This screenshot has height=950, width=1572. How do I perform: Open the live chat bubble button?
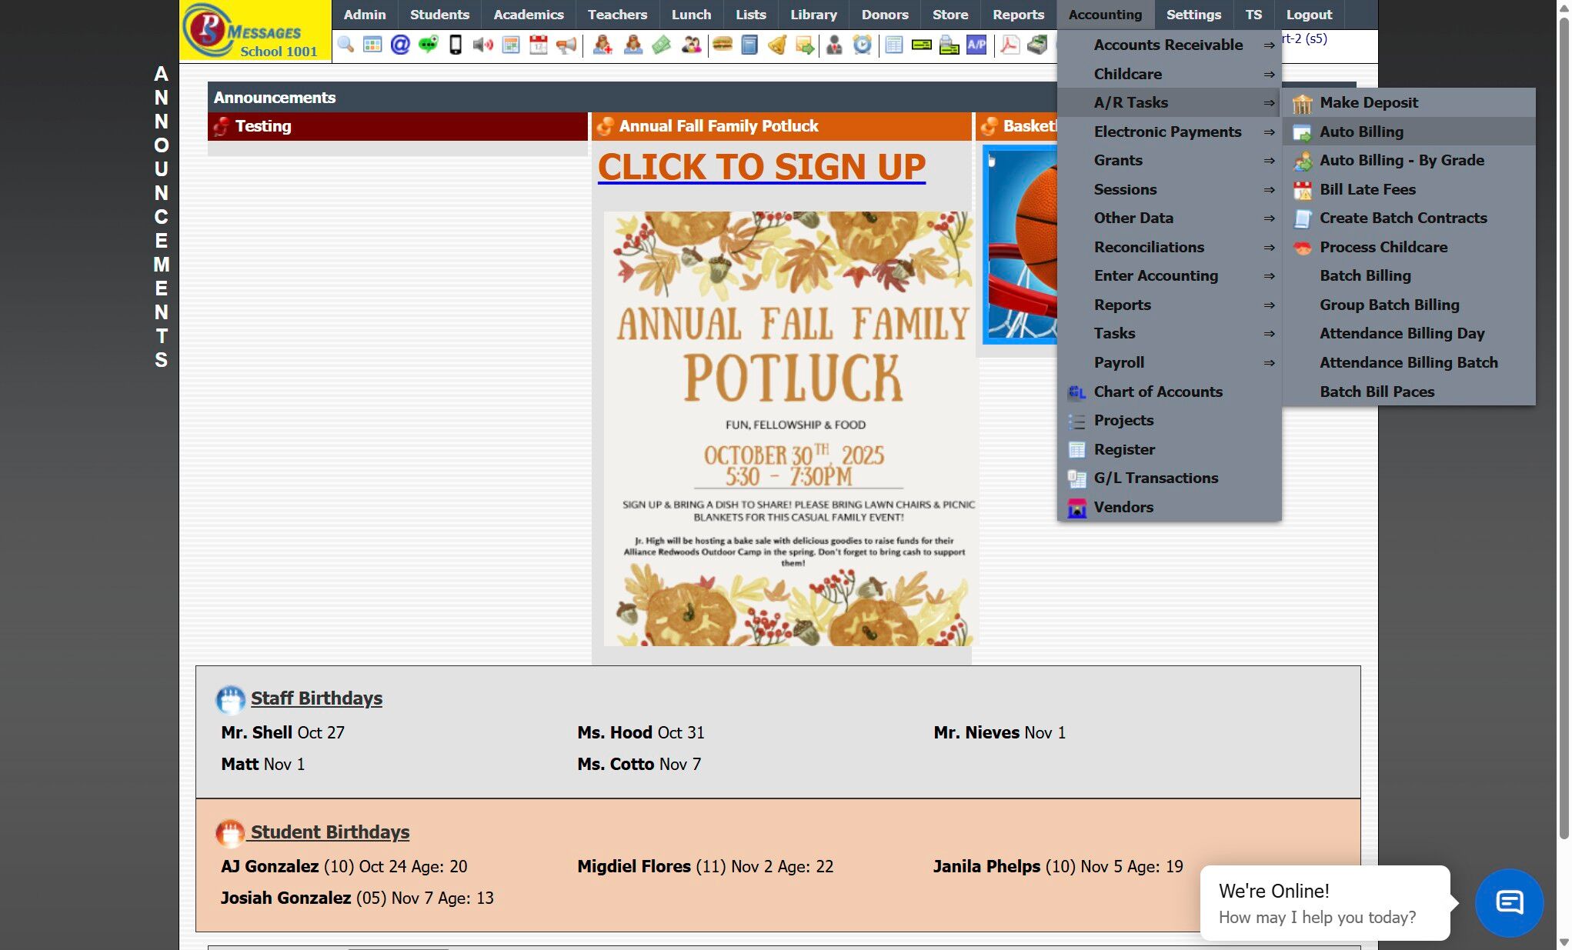pyautogui.click(x=1509, y=902)
